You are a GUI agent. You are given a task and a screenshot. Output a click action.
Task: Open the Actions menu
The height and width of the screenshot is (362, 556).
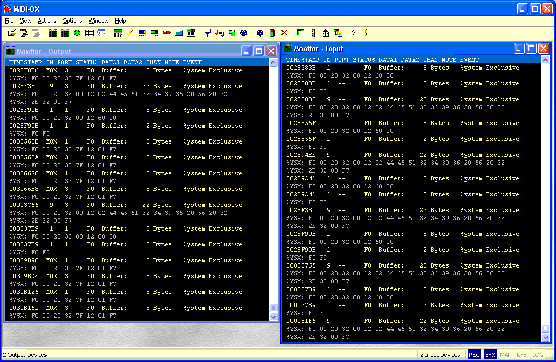point(47,21)
